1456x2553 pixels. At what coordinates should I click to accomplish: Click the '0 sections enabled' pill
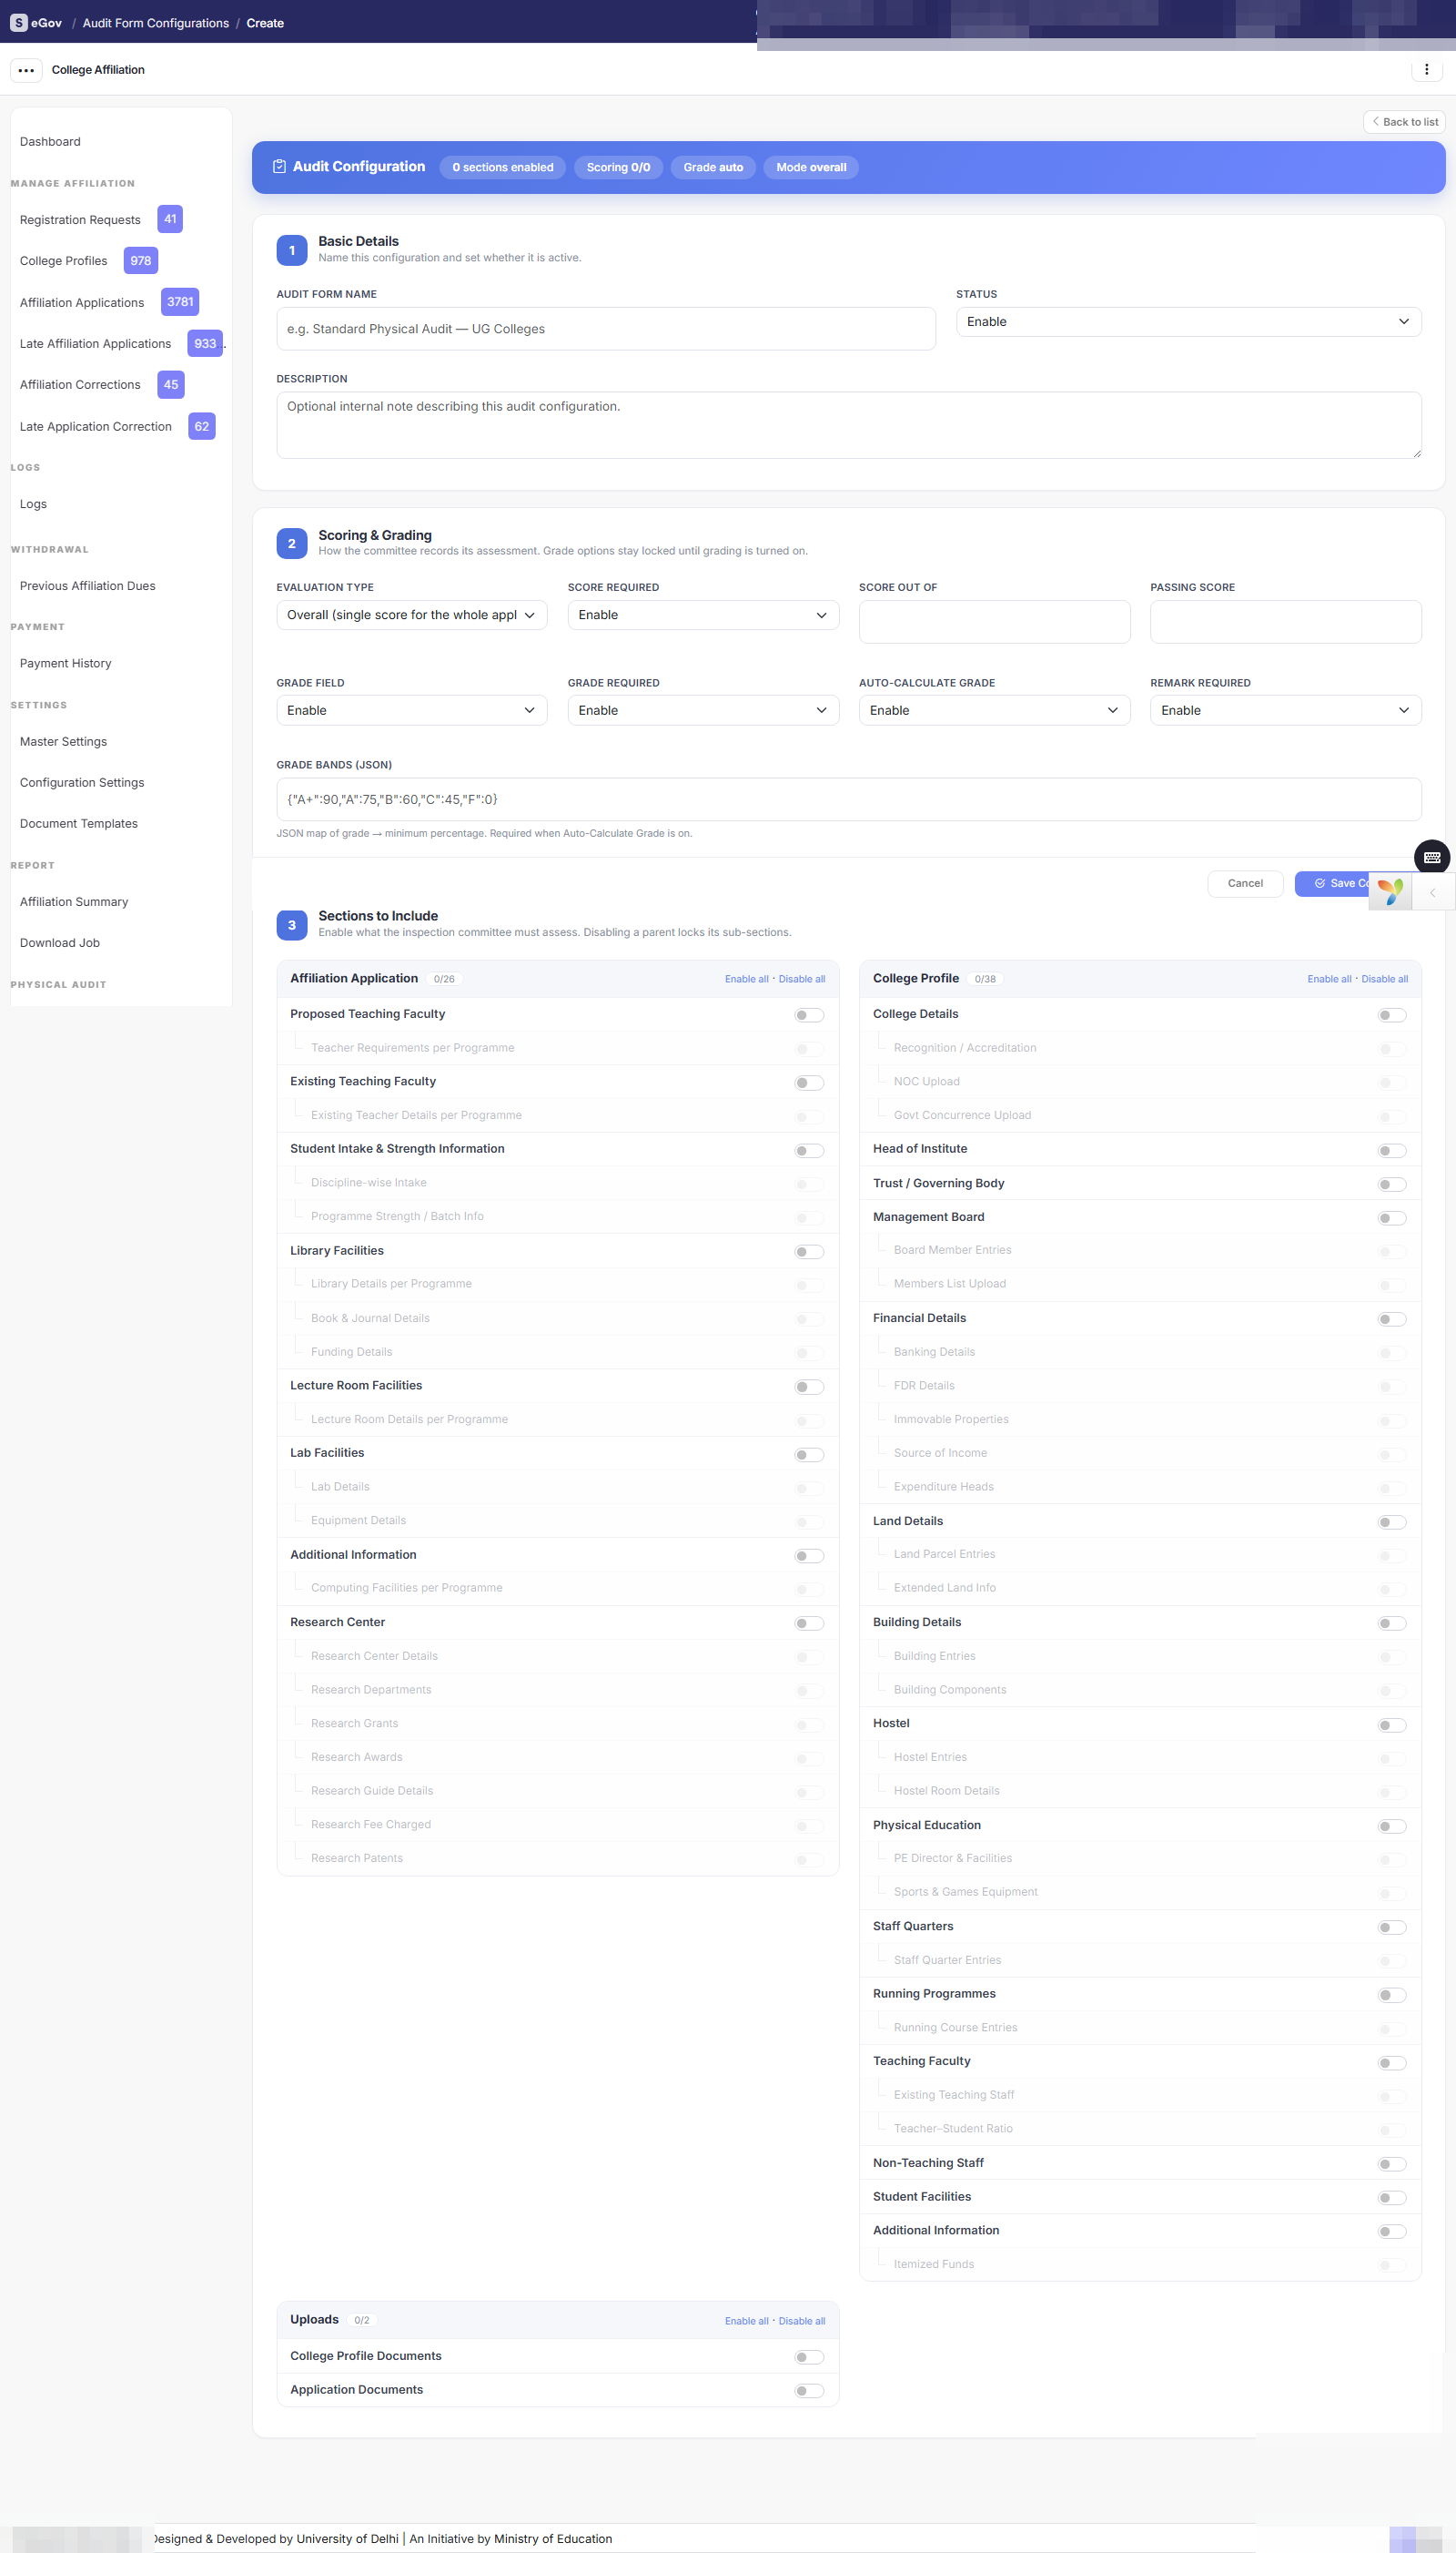(502, 167)
